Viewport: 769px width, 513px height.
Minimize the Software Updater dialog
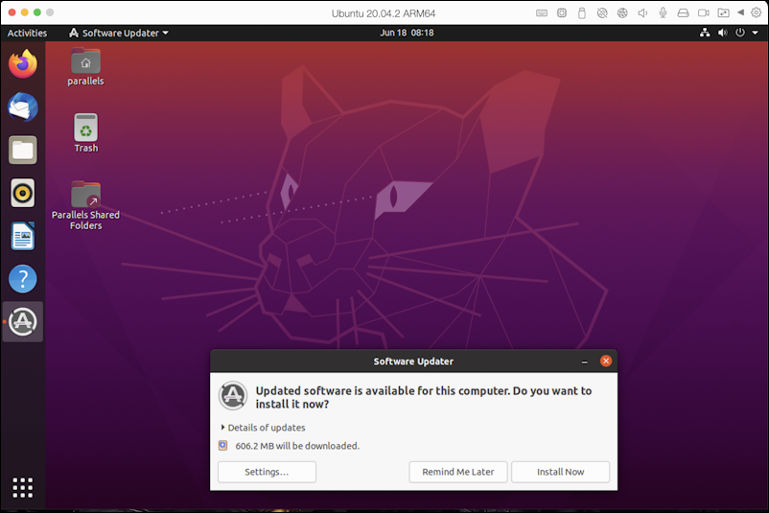585,361
